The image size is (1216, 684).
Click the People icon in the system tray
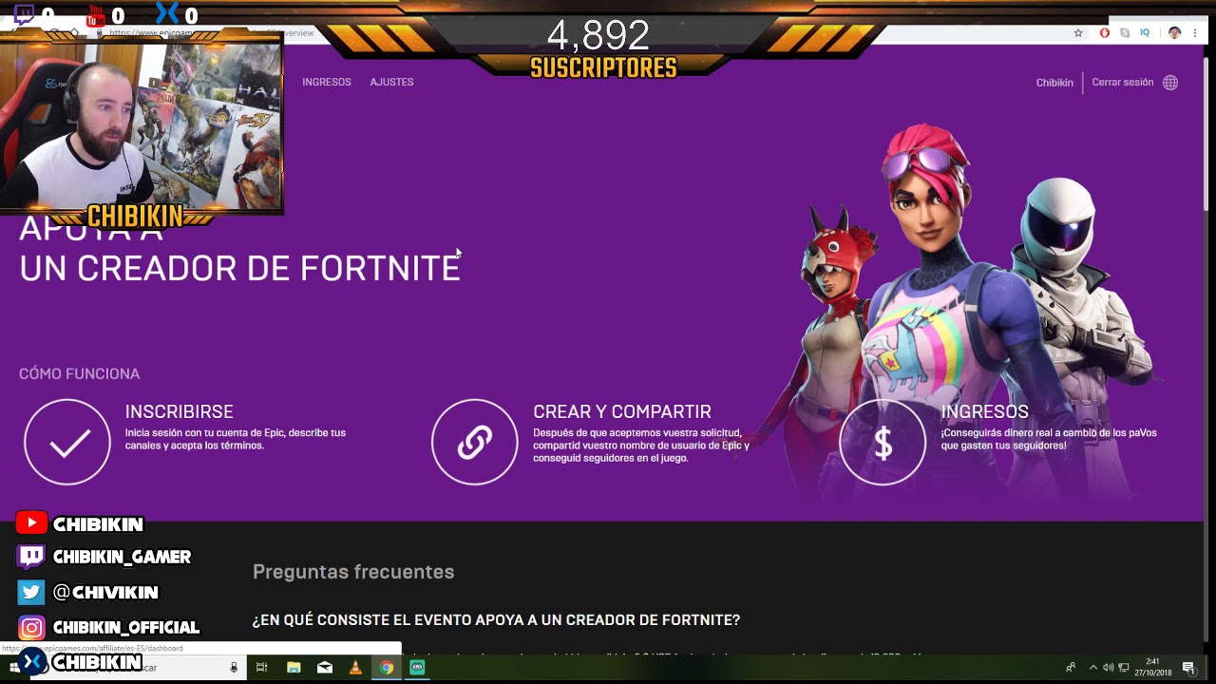point(1072,668)
